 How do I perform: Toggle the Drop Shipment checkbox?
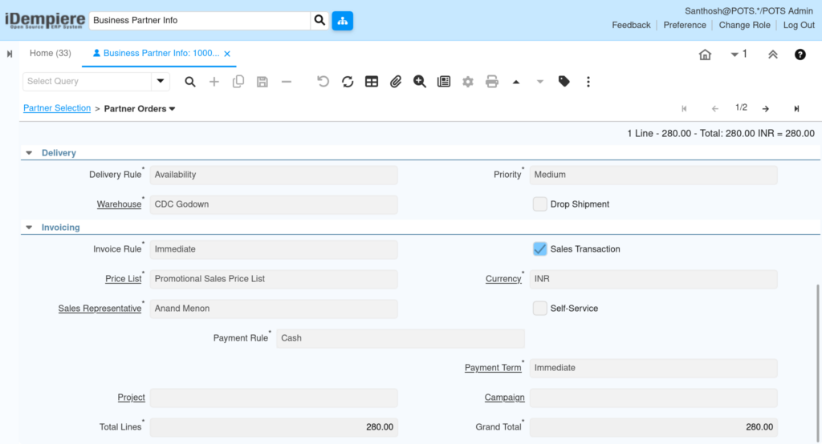540,204
